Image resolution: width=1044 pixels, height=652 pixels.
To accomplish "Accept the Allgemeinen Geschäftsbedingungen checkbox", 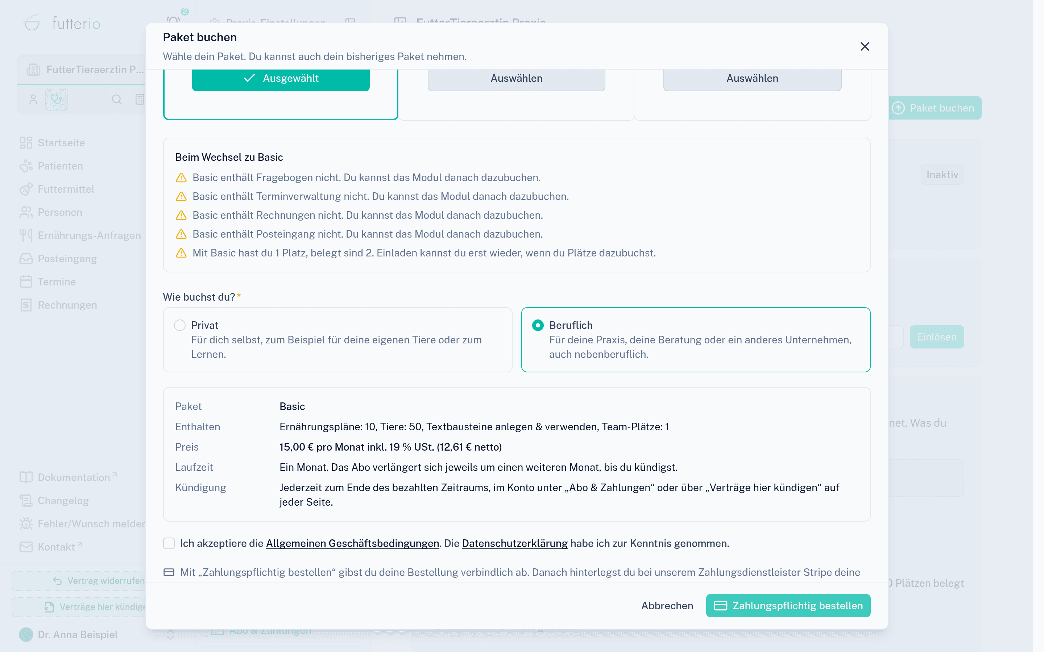I will (x=169, y=543).
